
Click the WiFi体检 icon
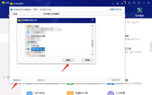pyautogui.click(x=29, y=93)
